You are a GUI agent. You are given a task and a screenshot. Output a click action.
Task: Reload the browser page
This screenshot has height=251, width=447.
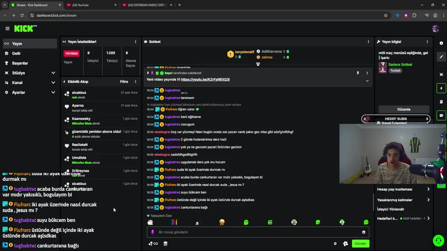point(22,15)
